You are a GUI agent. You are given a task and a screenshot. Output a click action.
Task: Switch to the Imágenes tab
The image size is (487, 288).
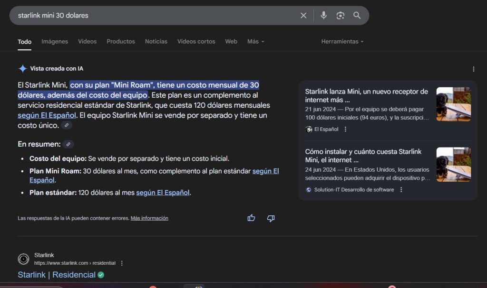(55, 42)
